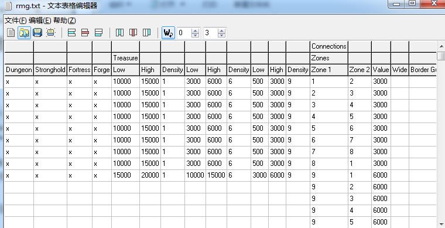Screen dimensions: 445x228
Task: Toggle the word wrap W button
Action: 168,33
